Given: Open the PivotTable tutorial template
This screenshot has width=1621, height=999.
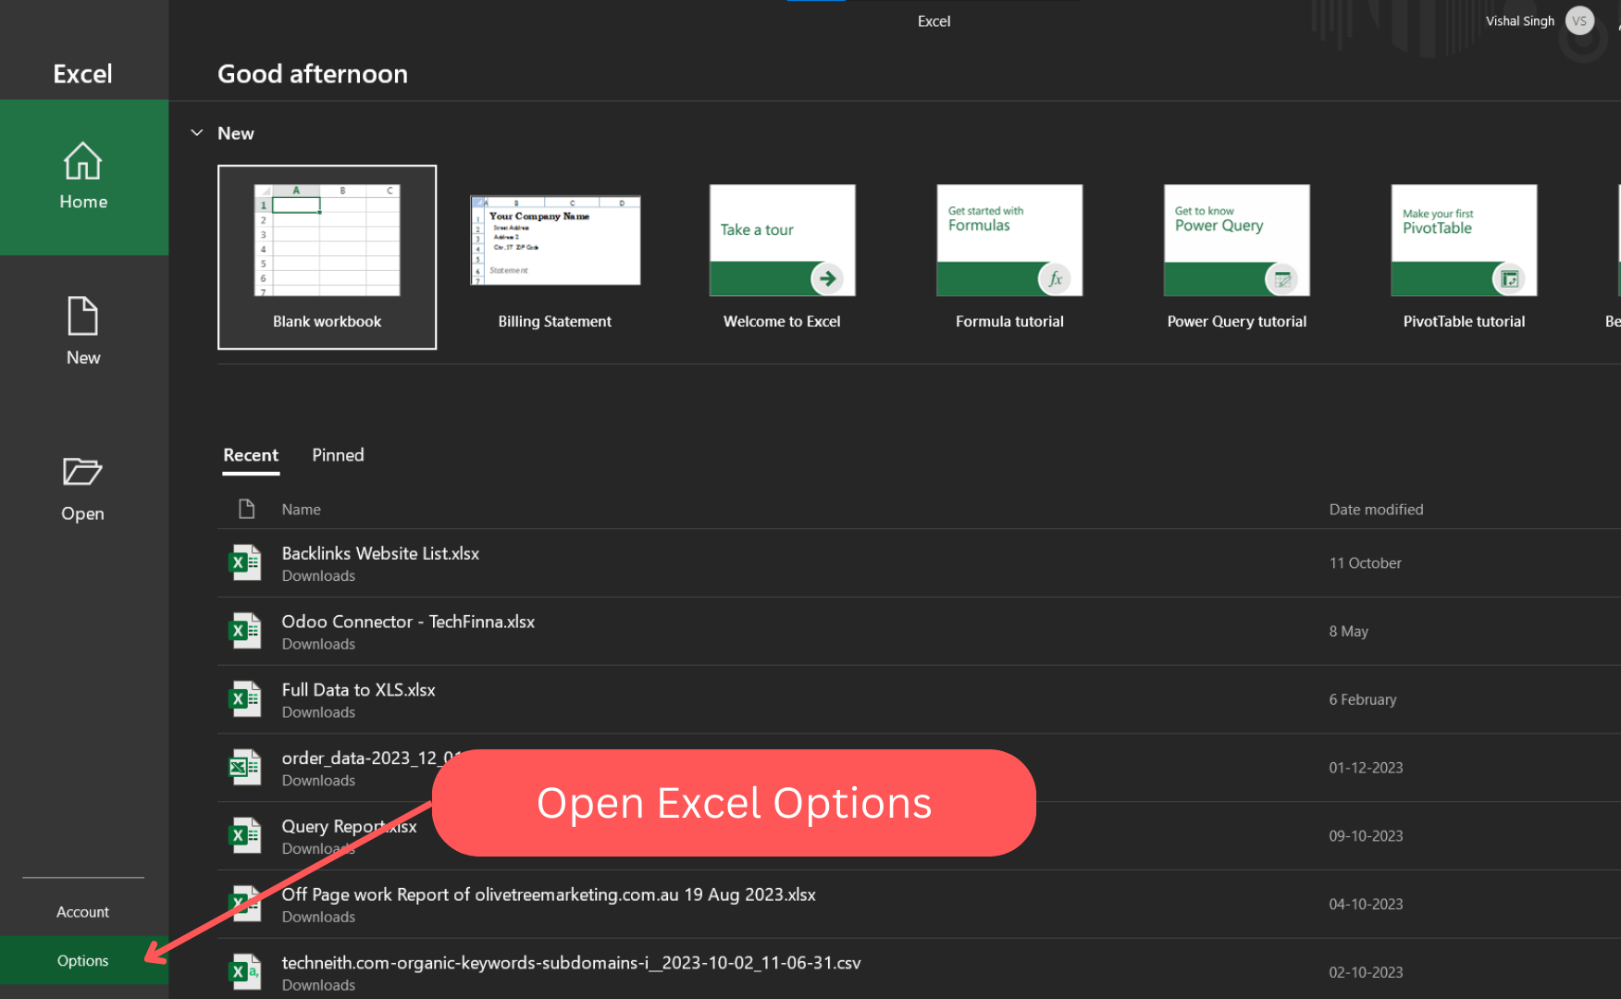Looking at the screenshot, I should coord(1464,257).
